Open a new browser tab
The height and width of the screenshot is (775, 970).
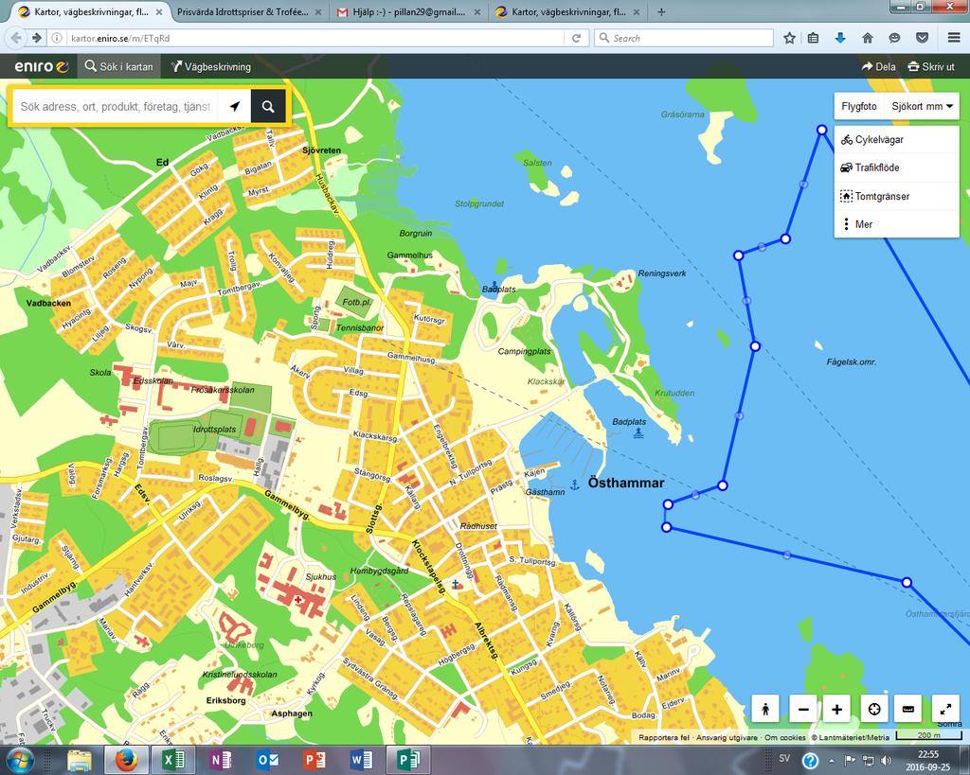(x=661, y=11)
